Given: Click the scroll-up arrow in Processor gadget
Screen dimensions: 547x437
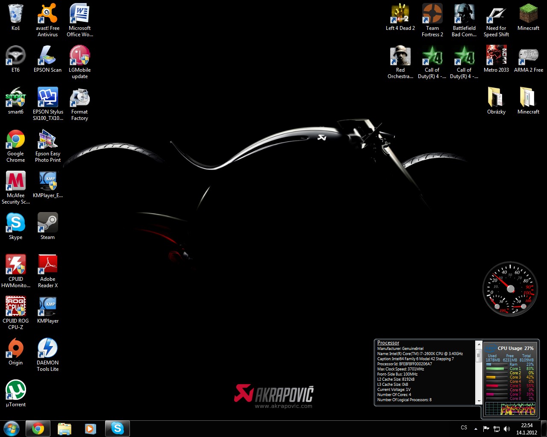Looking at the screenshot, I should [x=479, y=344].
